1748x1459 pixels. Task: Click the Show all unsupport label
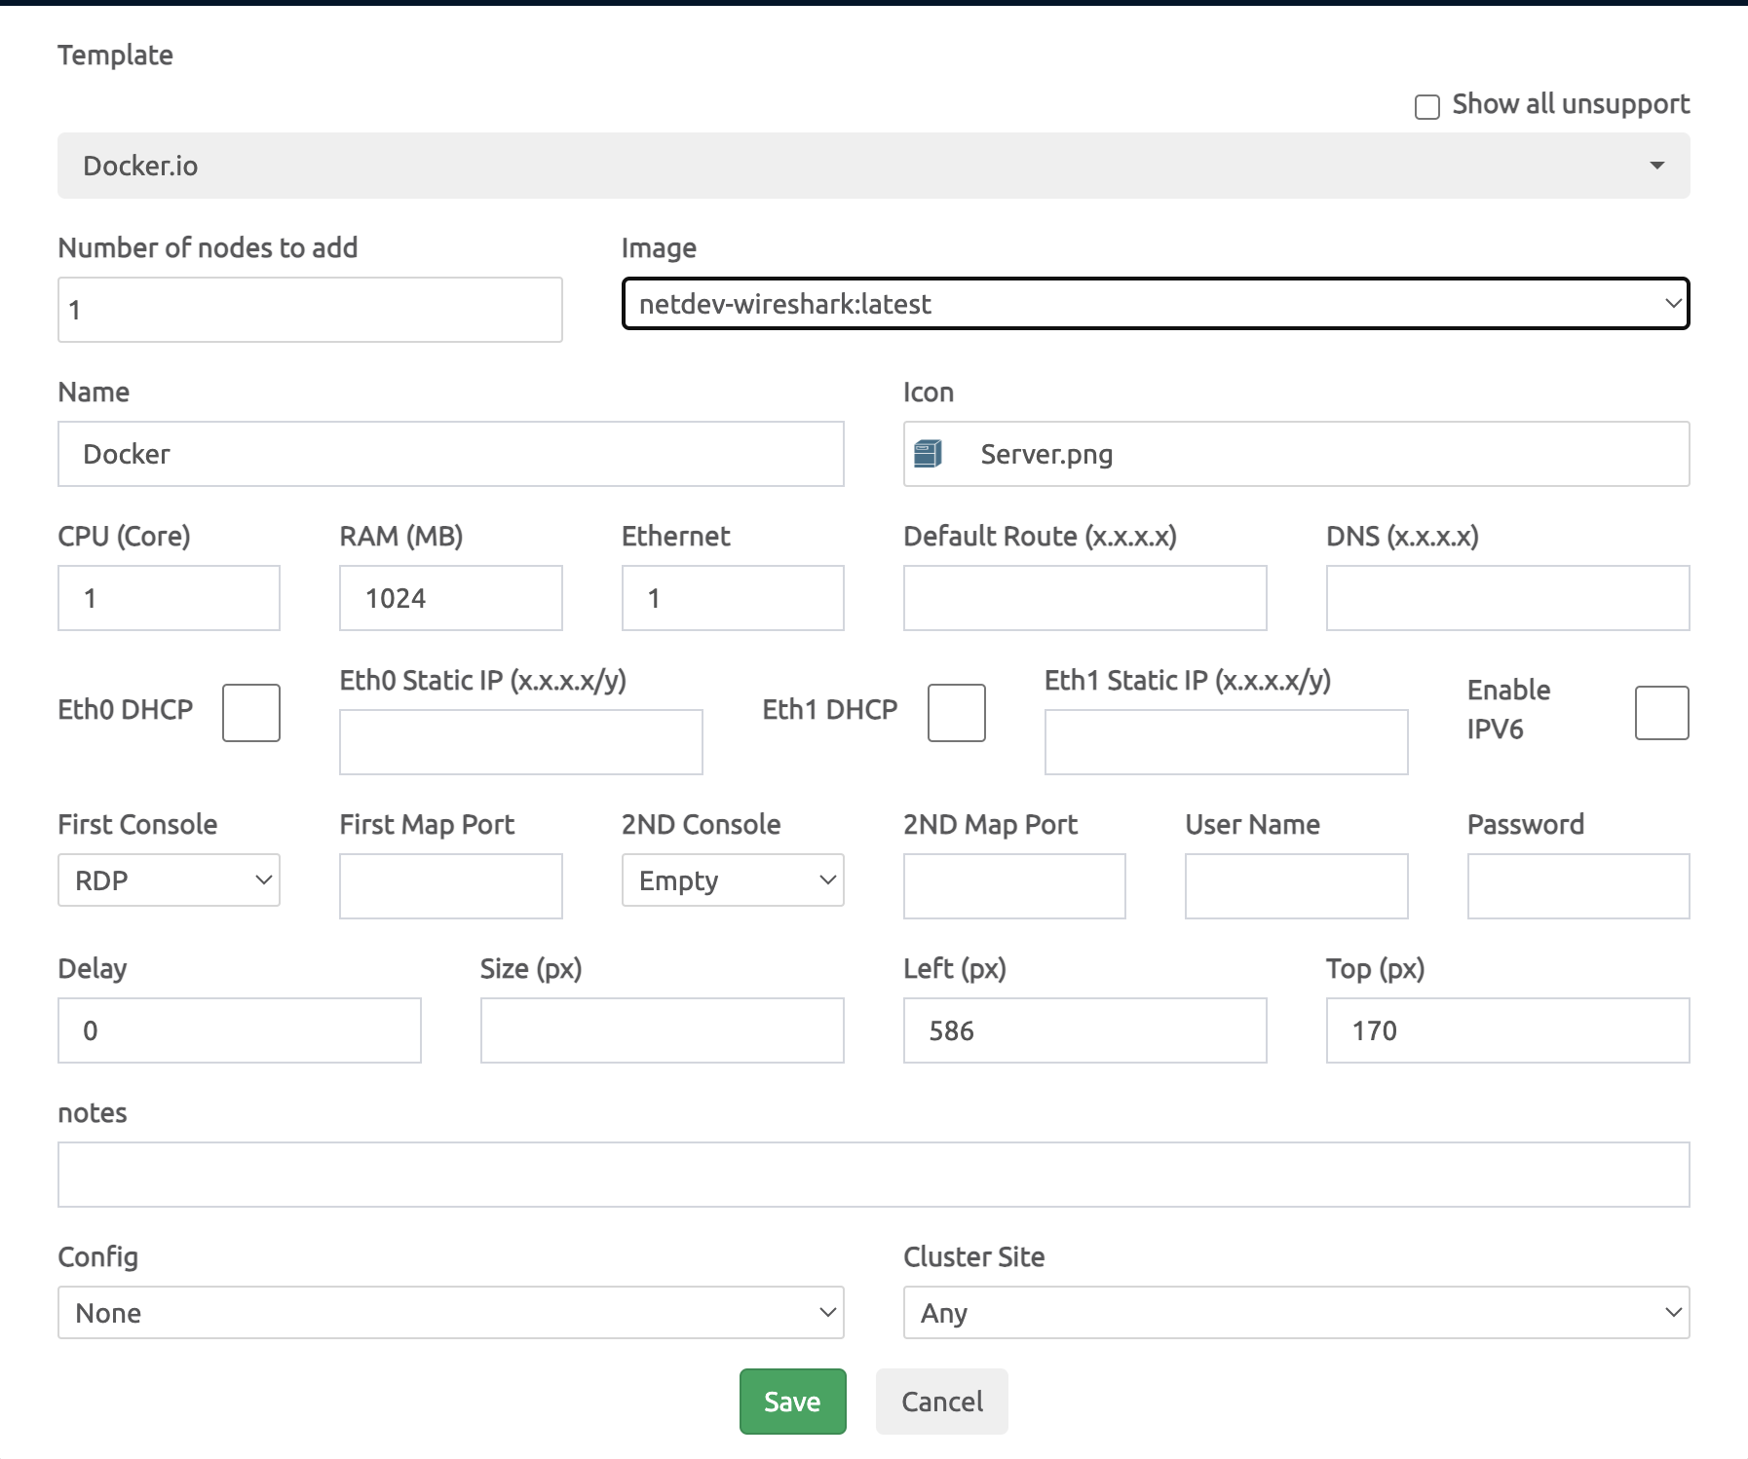point(1571,104)
